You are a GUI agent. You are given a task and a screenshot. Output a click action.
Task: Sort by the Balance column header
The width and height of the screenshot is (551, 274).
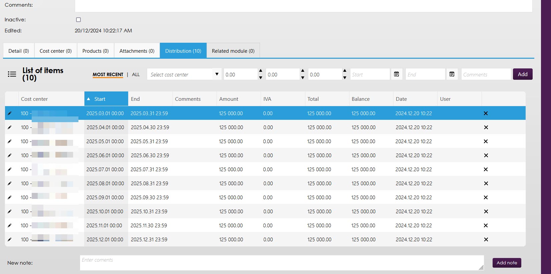371,99
